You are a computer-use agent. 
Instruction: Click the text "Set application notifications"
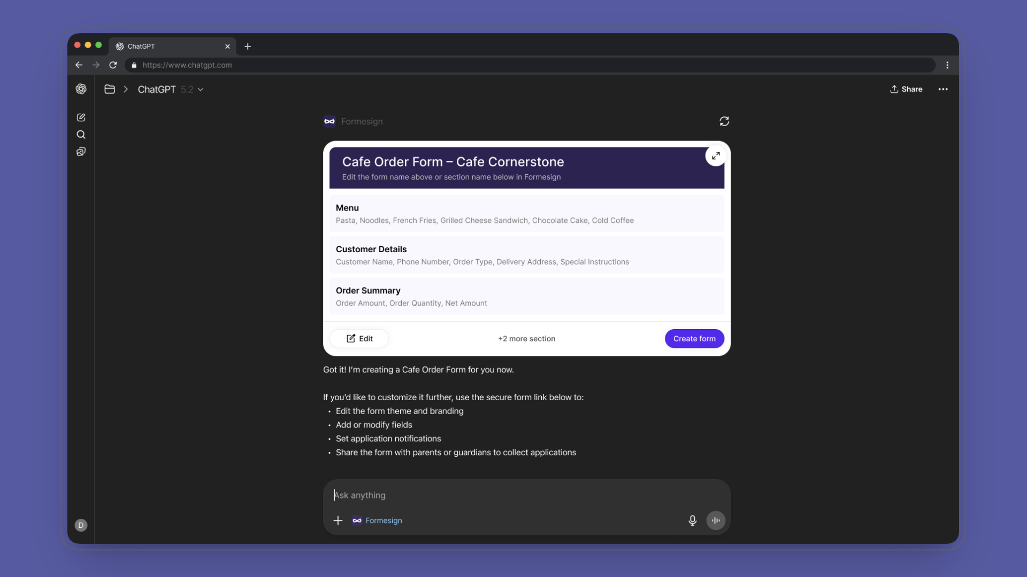tap(388, 439)
